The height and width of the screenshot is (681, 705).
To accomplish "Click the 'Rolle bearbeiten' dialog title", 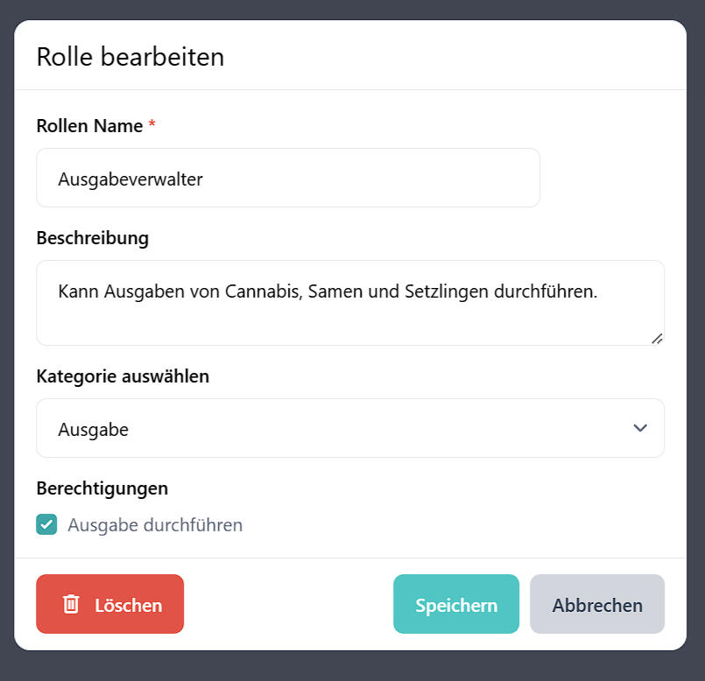I will 130,57.
